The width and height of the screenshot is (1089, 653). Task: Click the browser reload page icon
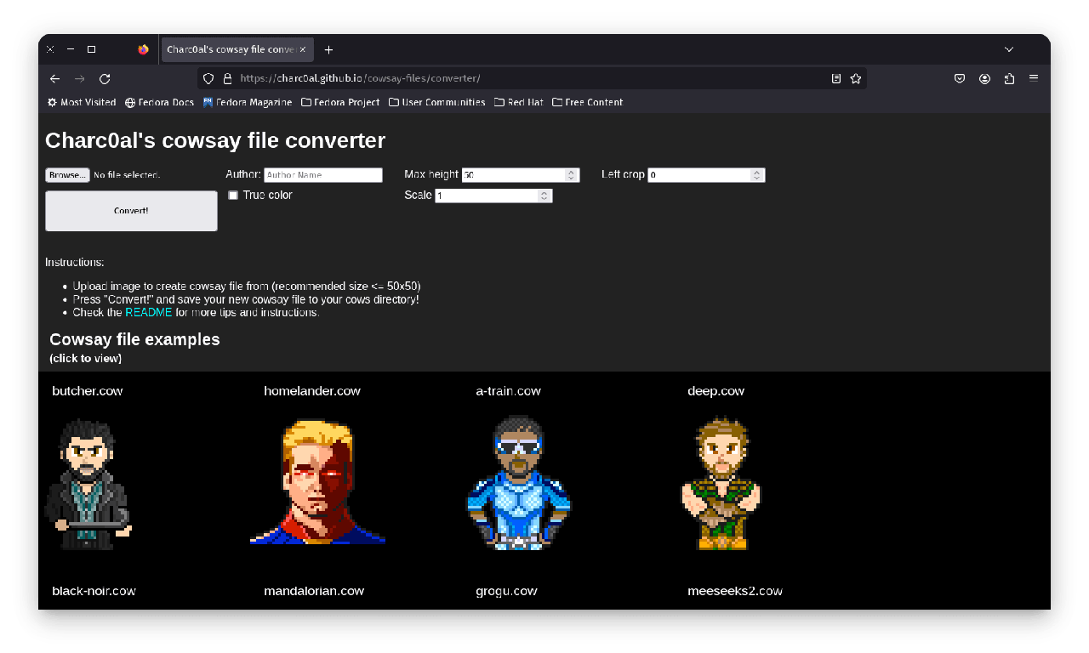105,79
